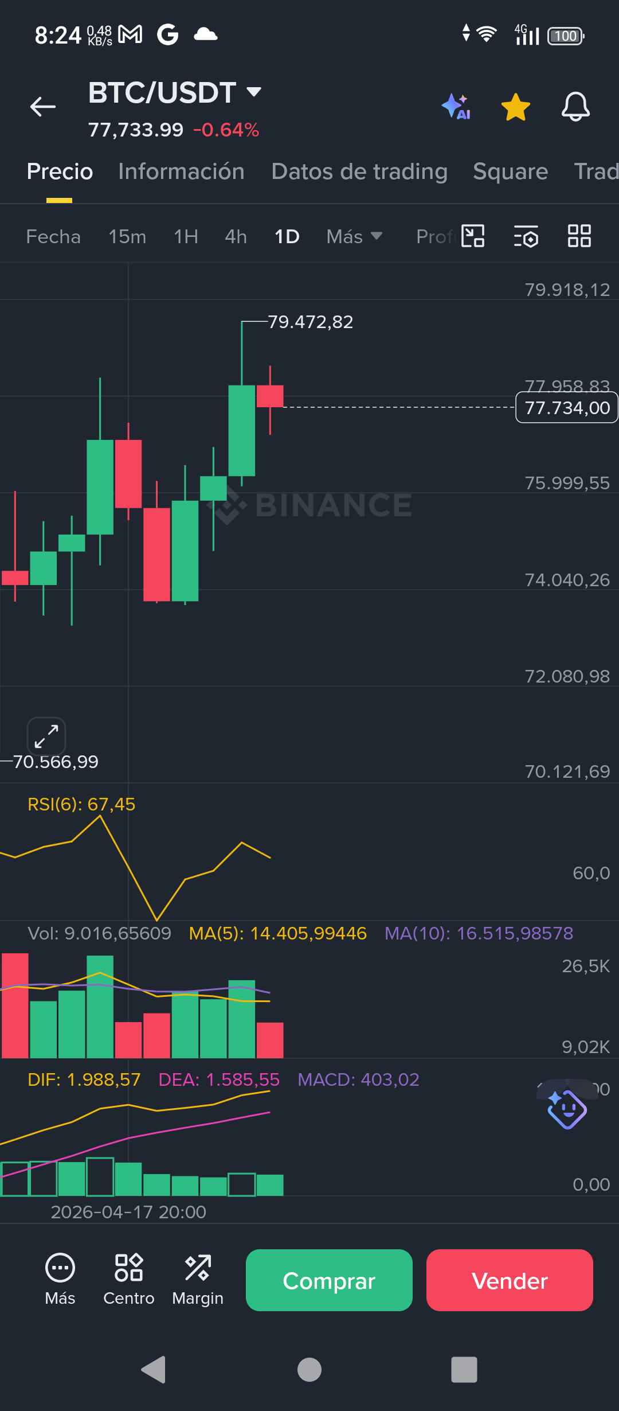Open the Square tab
619x1411 pixels.
(511, 171)
